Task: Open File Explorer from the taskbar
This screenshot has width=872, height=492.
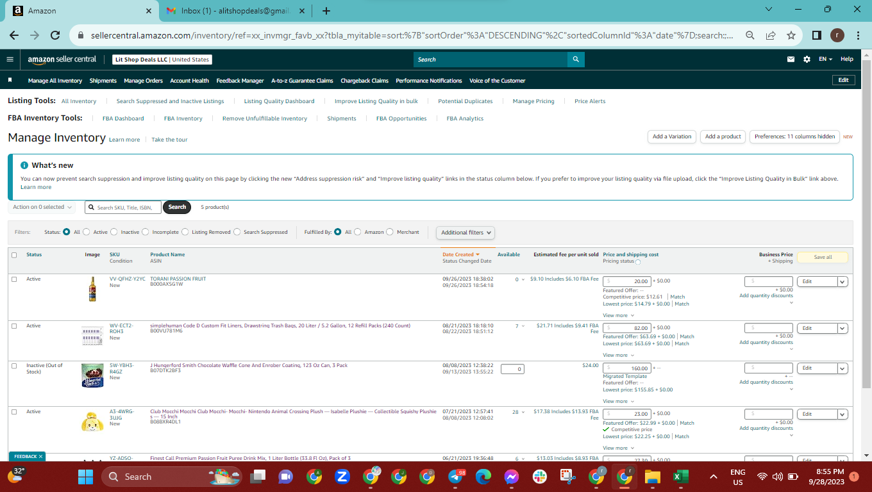Action: (652, 477)
